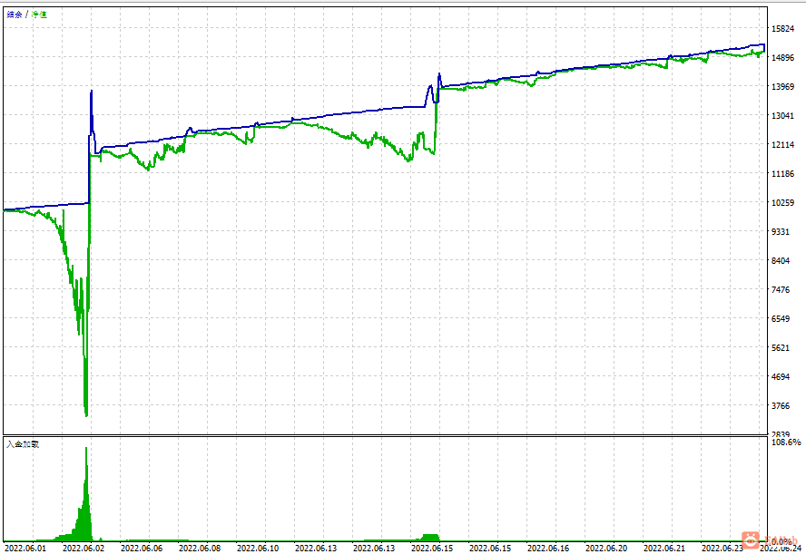Click the 入金加载 panel label

click(23, 444)
